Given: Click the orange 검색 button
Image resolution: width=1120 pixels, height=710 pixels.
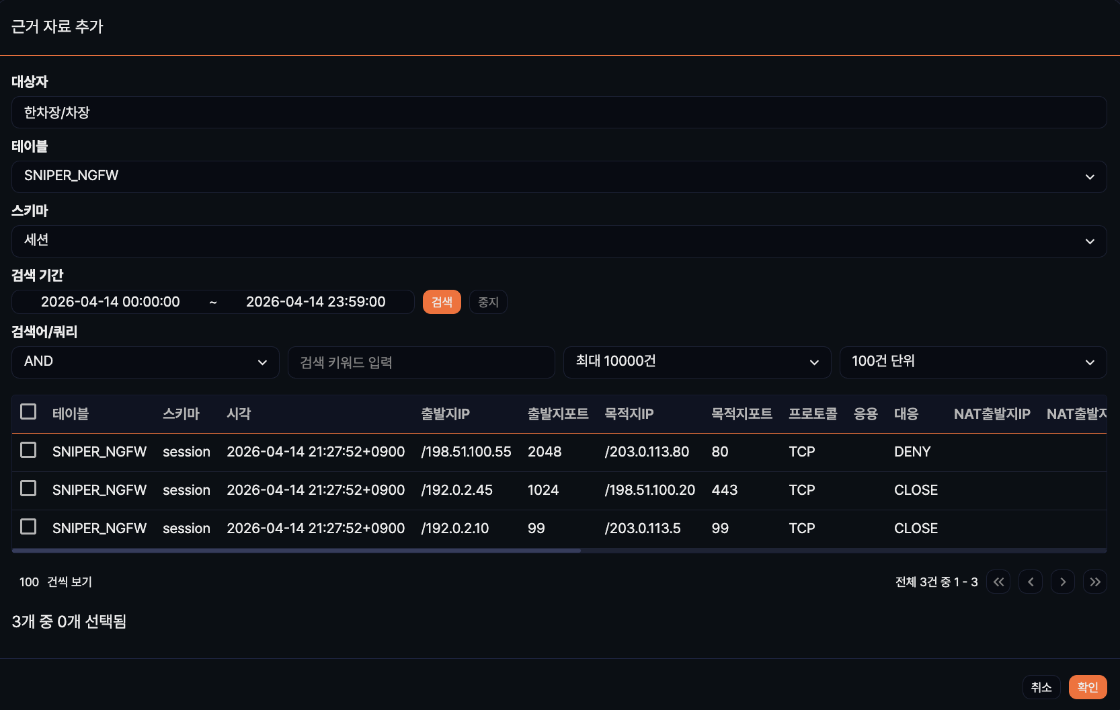Looking at the screenshot, I should 442,302.
